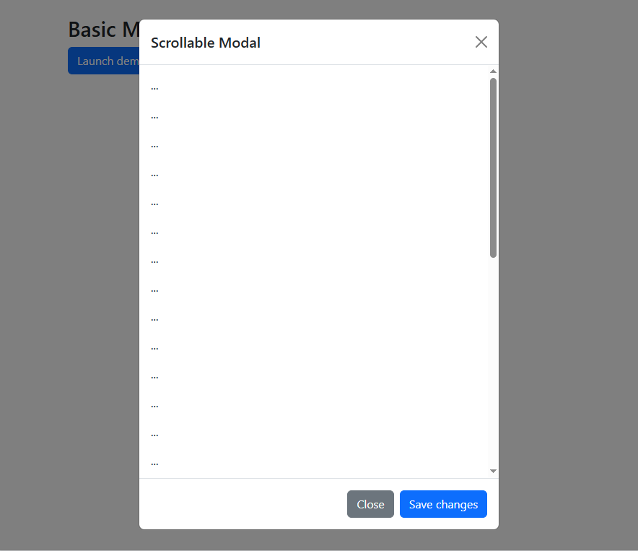Click the partially hidden Launch demo button

pyautogui.click(x=103, y=61)
